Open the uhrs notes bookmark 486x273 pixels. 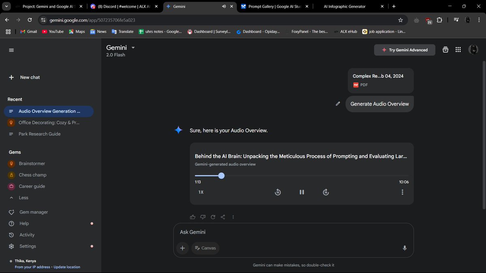(x=160, y=32)
